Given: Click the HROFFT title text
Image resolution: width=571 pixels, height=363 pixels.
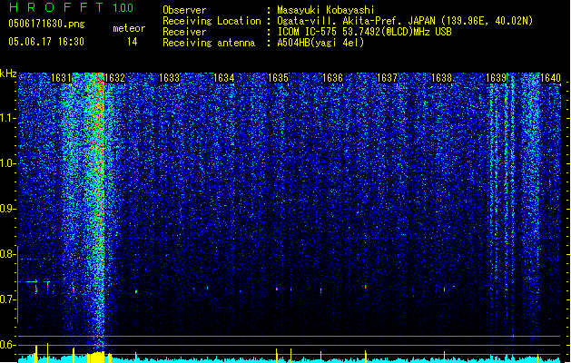Looking at the screenshot, I should pyautogui.click(x=56, y=7).
